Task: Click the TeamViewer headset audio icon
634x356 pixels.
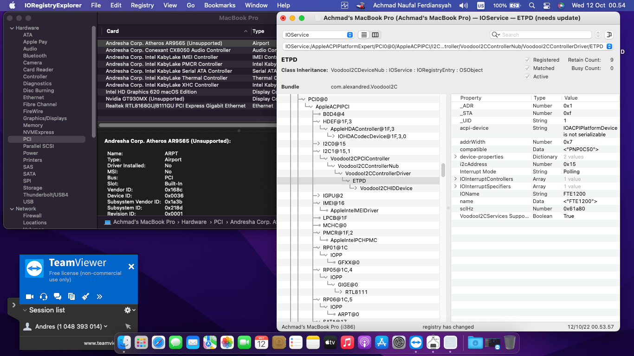Action: click(x=44, y=297)
